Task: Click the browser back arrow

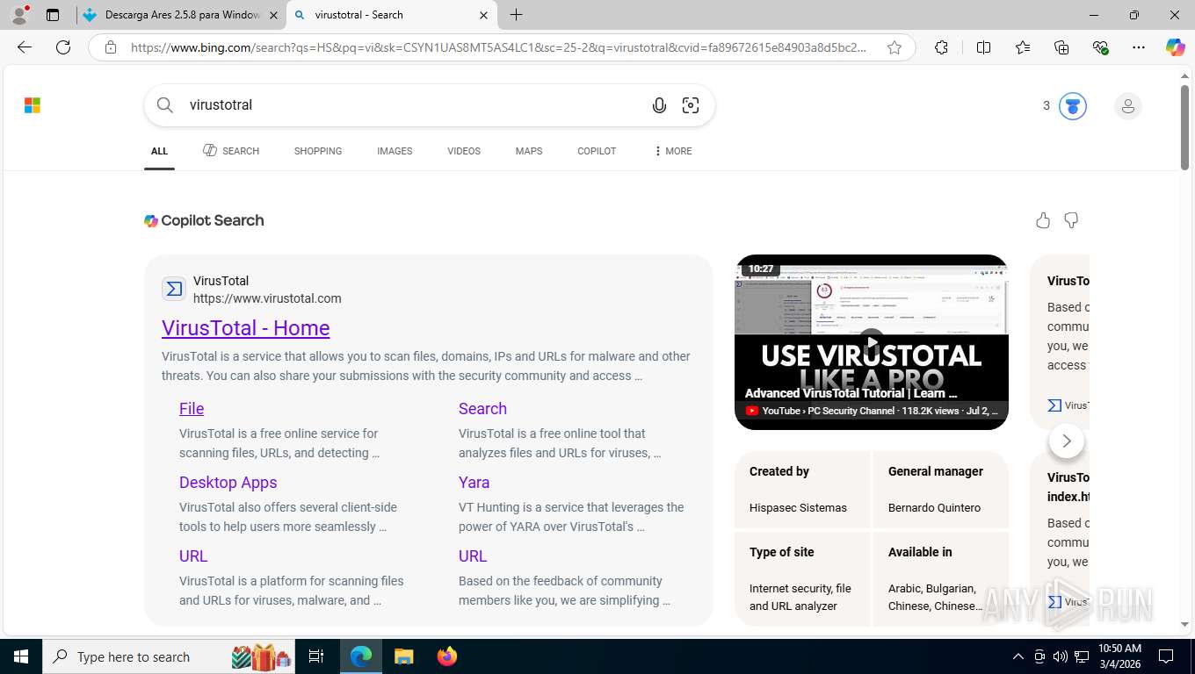Action: (x=25, y=47)
